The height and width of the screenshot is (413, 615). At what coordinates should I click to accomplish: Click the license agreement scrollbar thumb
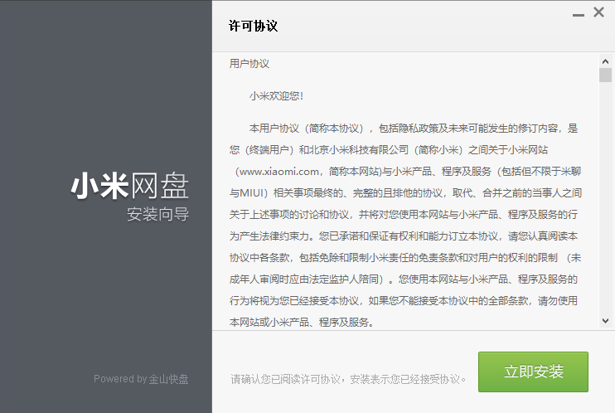pos(605,75)
